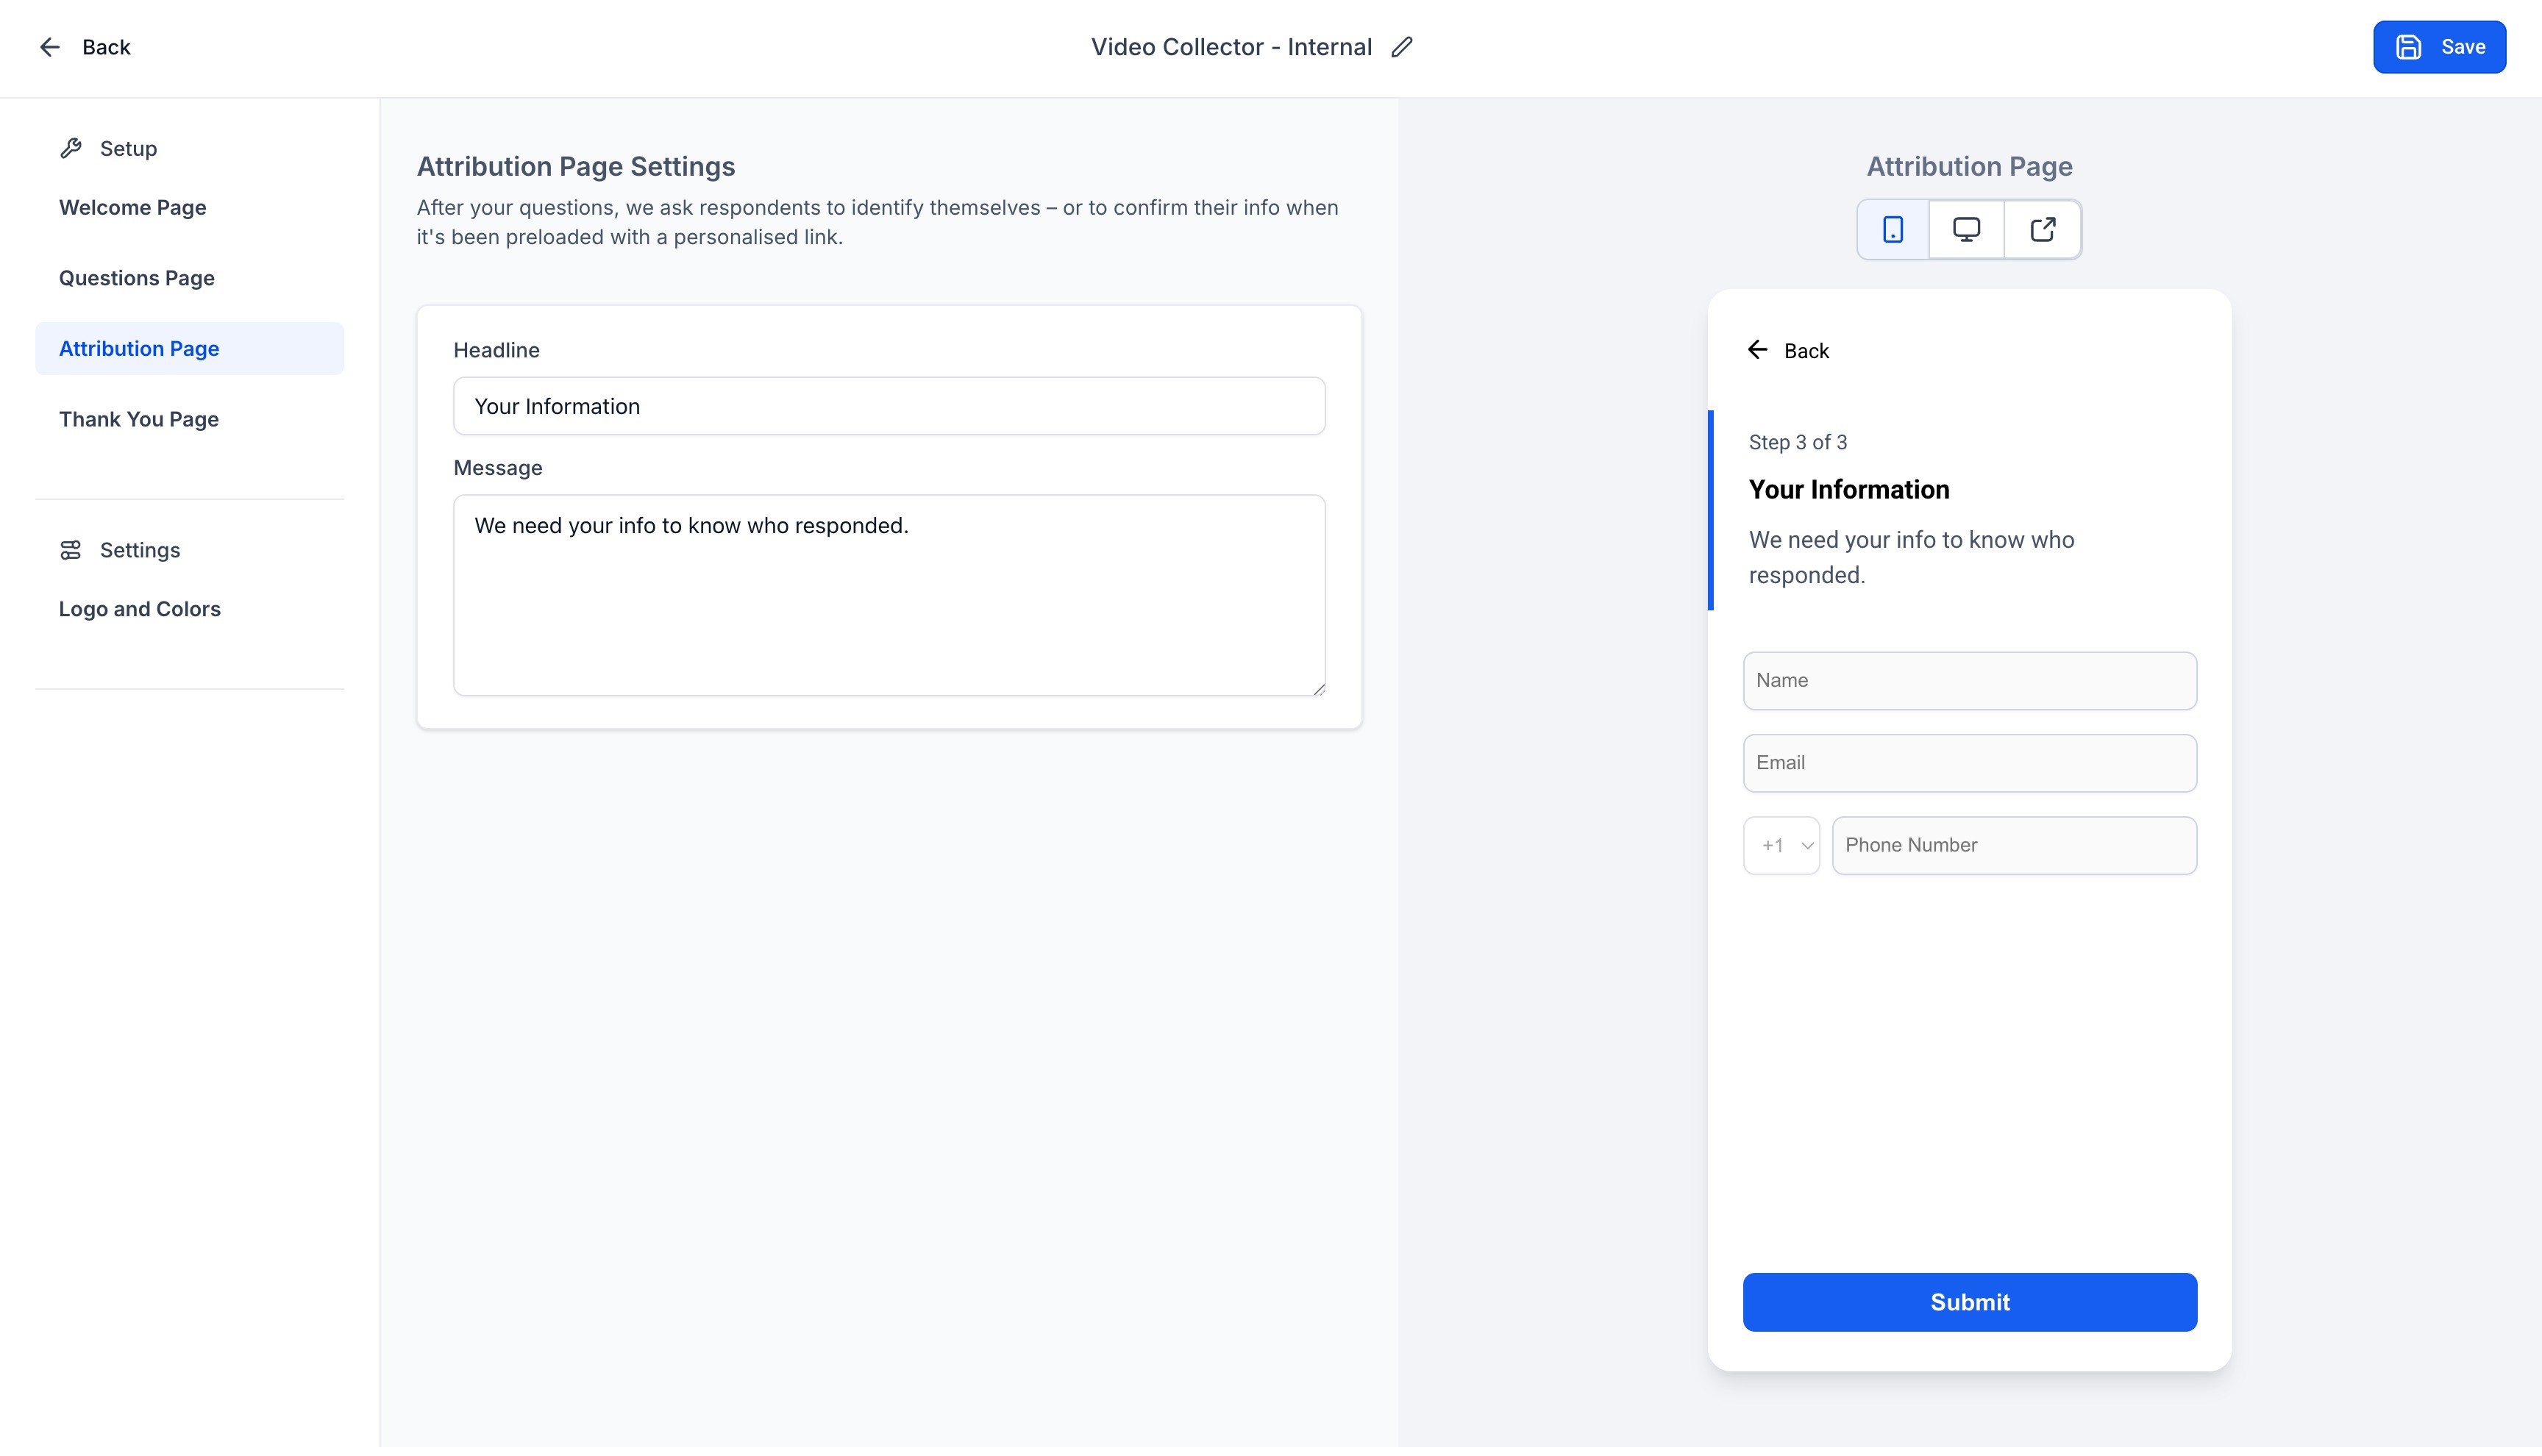Click into the Message text area
This screenshot has width=2542, height=1456.
pyautogui.click(x=888, y=595)
